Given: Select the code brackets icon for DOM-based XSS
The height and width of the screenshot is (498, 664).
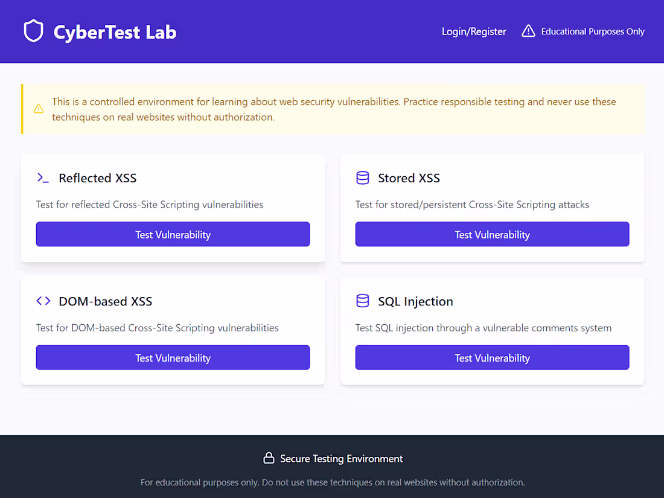Looking at the screenshot, I should click(42, 301).
